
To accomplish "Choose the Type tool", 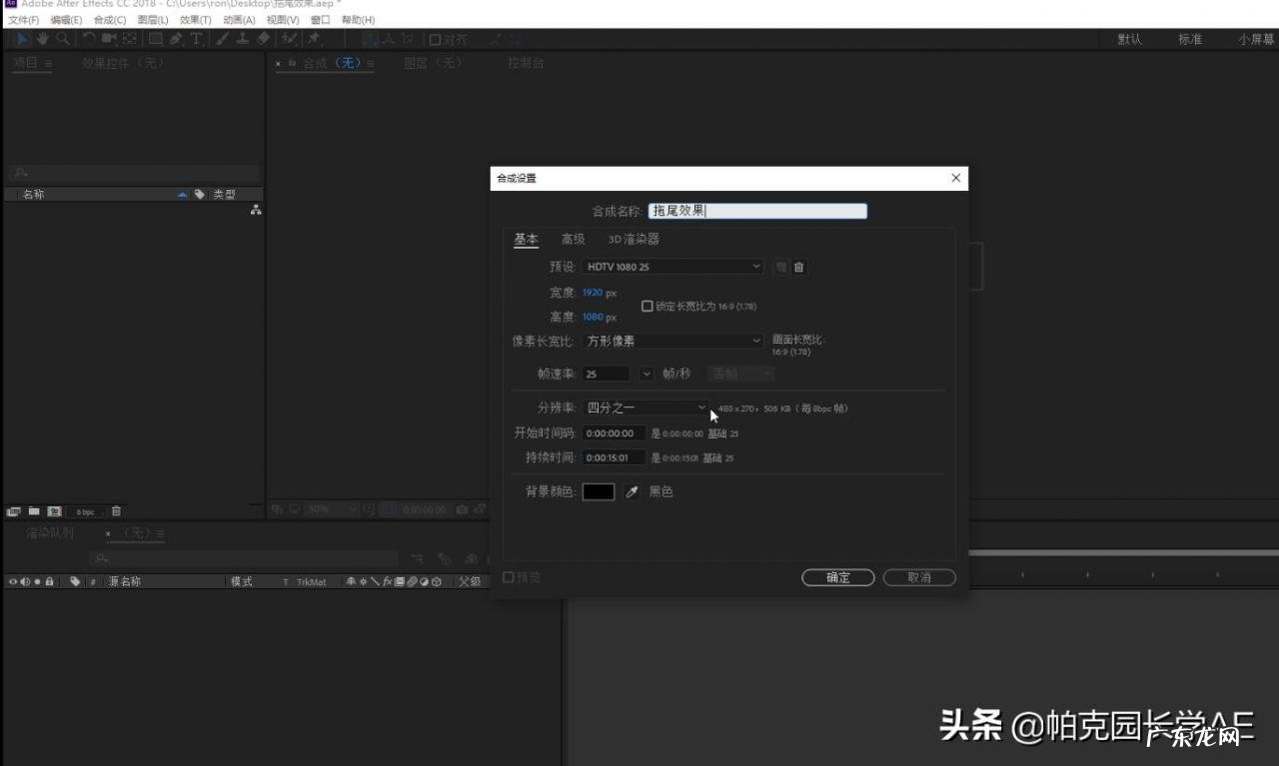I will pyautogui.click(x=196, y=39).
